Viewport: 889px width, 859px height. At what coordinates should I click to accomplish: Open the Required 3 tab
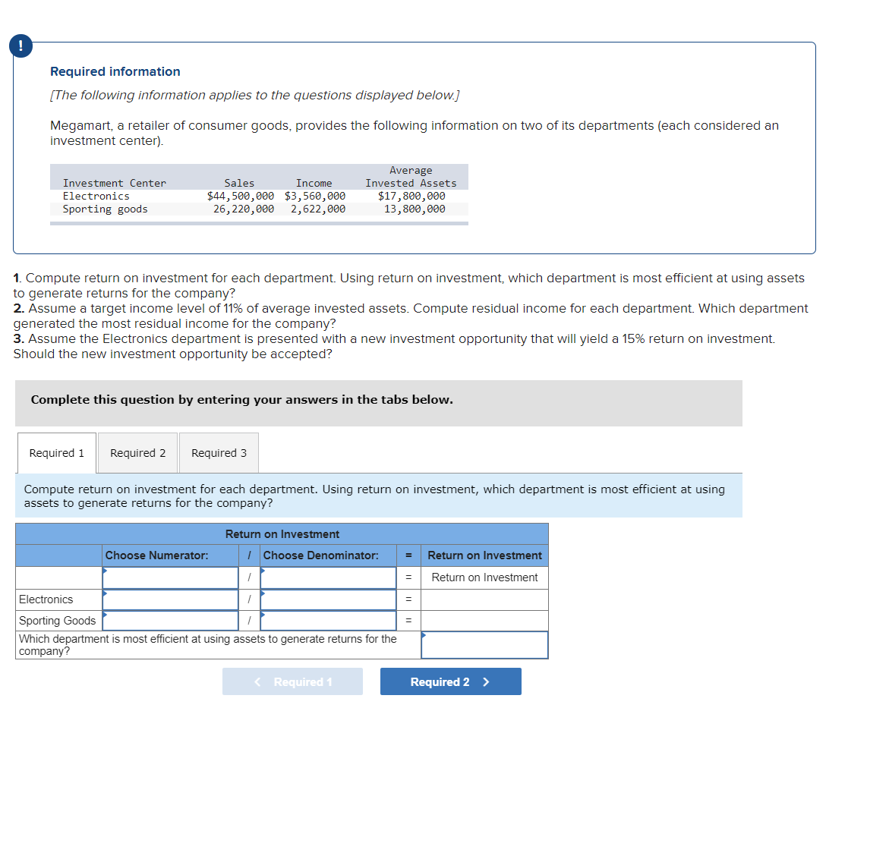pyautogui.click(x=219, y=453)
